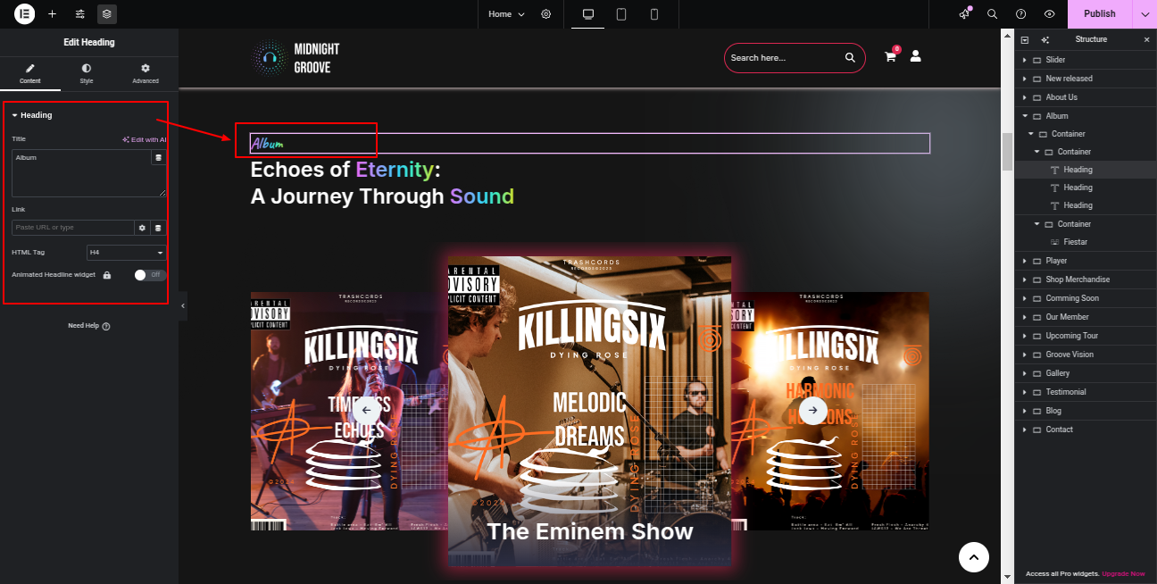This screenshot has height=584, width=1157.
Task: Switch to the Advanced tab
Action: [x=146, y=74]
